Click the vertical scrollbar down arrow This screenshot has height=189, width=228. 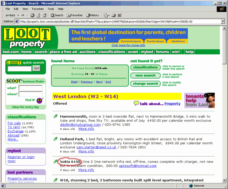(224, 181)
